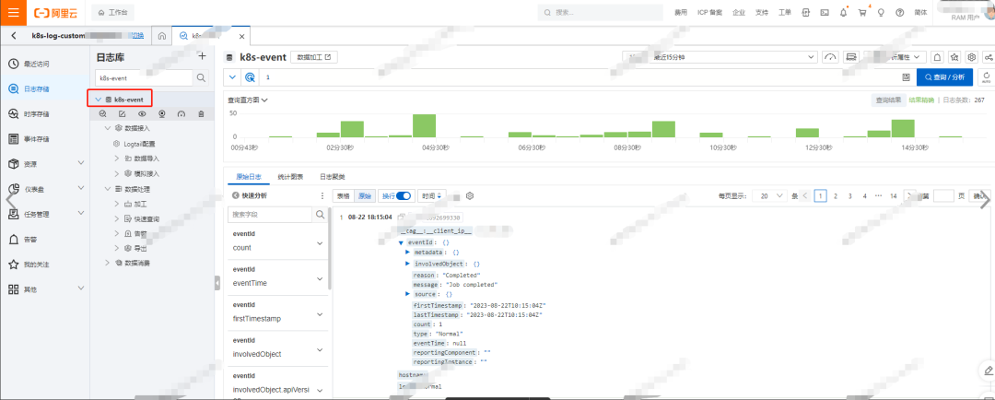Focus the top 搜索 search field
This screenshot has height=400, width=995.
point(599,12)
